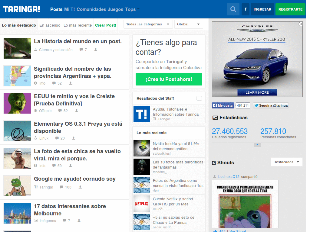Switch to the Posts navigation item
Image resolution: width=310 pixels, height=232 pixels.
pyautogui.click(x=56, y=9)
